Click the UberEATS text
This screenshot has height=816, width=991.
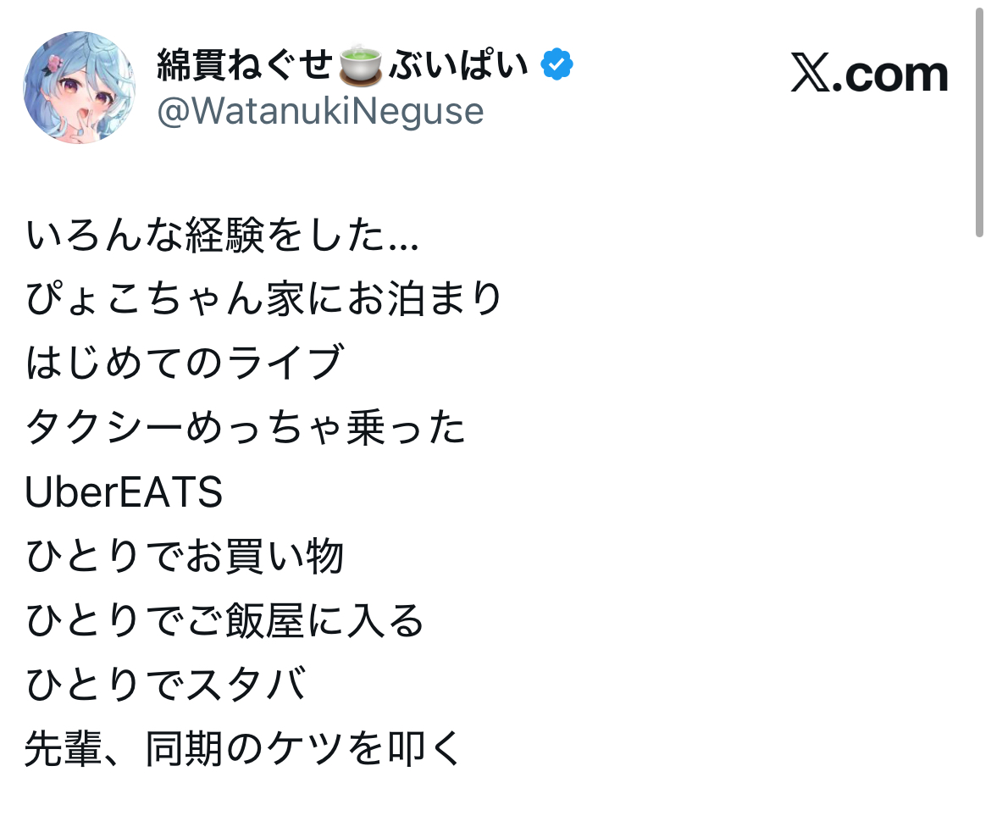(124, 492)
